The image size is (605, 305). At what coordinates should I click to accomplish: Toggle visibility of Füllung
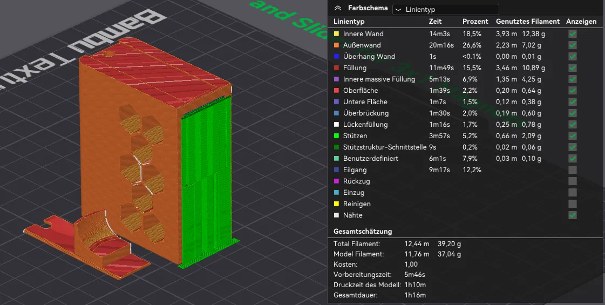click(573, 68)
